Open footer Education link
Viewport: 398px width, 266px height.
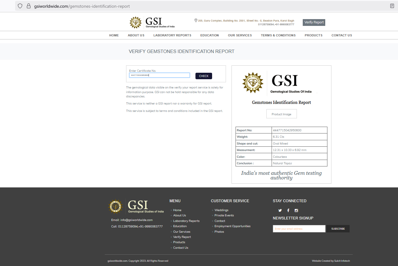point(180,226)
